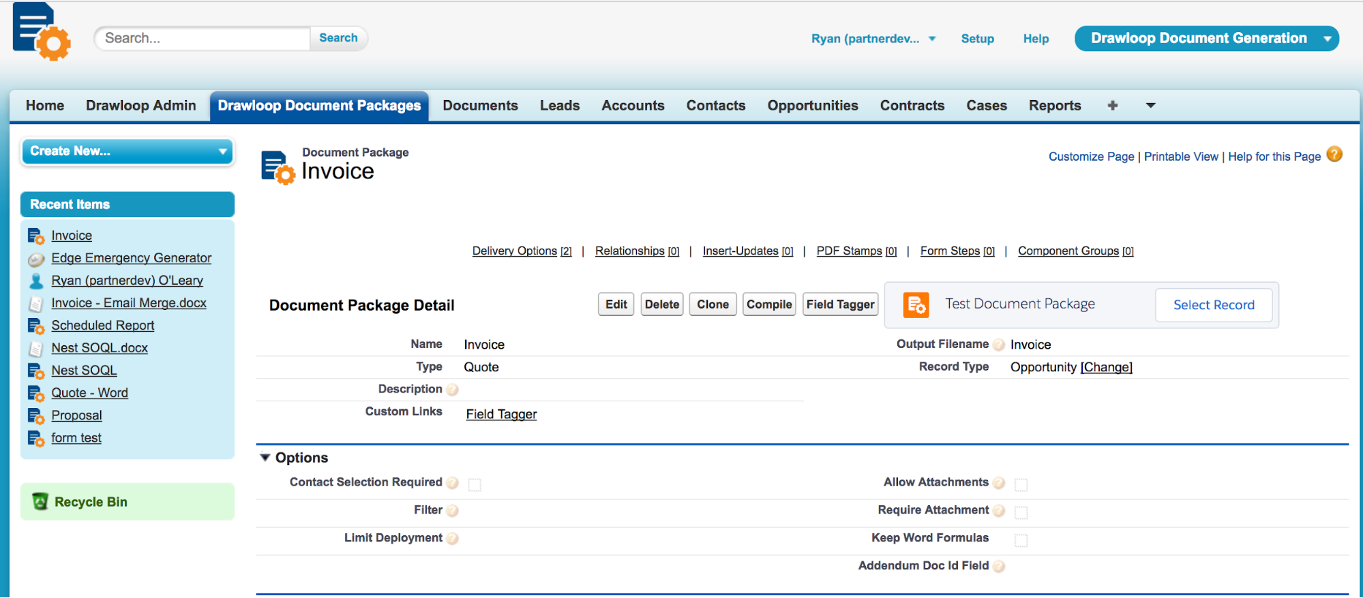1363x598 pixels.
Task: Open the Contracts tab
Action: pyautogui.click(x=912, y=106)
